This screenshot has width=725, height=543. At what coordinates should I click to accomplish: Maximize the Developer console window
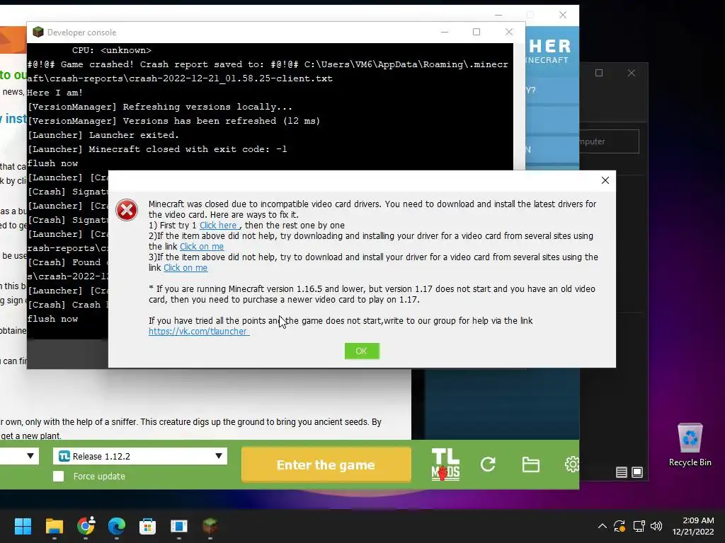coord(476,33)
